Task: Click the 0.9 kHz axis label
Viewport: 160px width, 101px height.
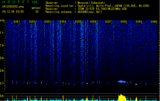Action: (2, 58)
